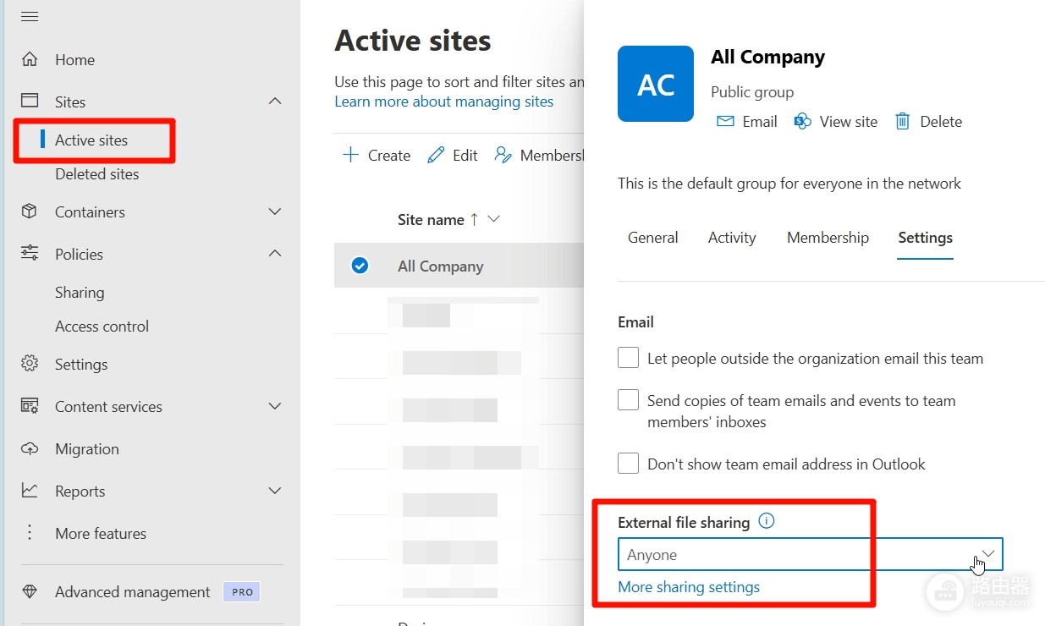Click the Site name column header

(431, 220)
